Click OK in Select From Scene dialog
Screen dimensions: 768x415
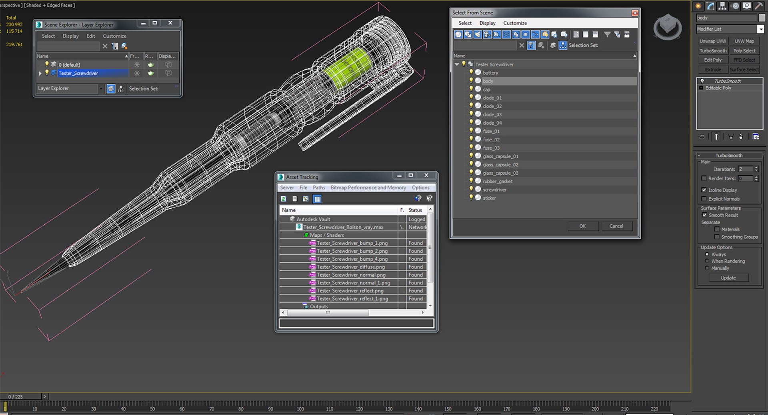583,226
